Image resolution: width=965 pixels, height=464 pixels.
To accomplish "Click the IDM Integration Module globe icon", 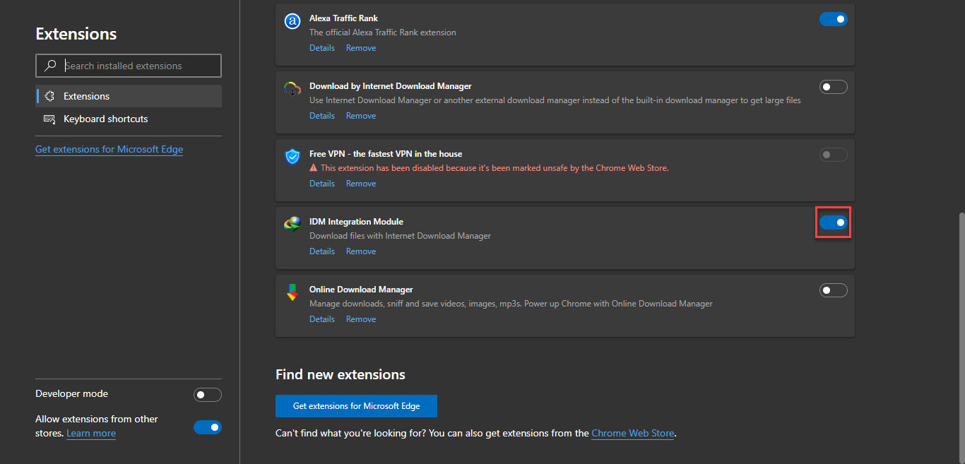I will tap(292, 225).
